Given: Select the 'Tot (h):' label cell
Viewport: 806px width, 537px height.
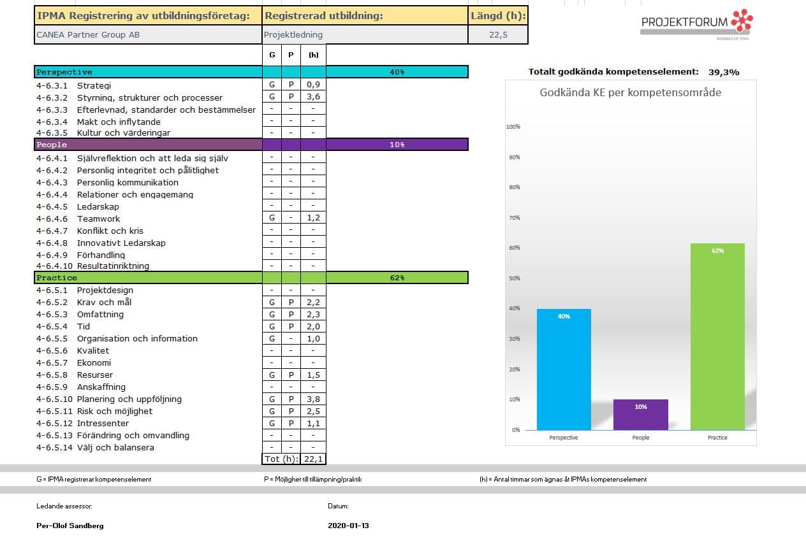Looking at the screenshot, I should (281, 459).
